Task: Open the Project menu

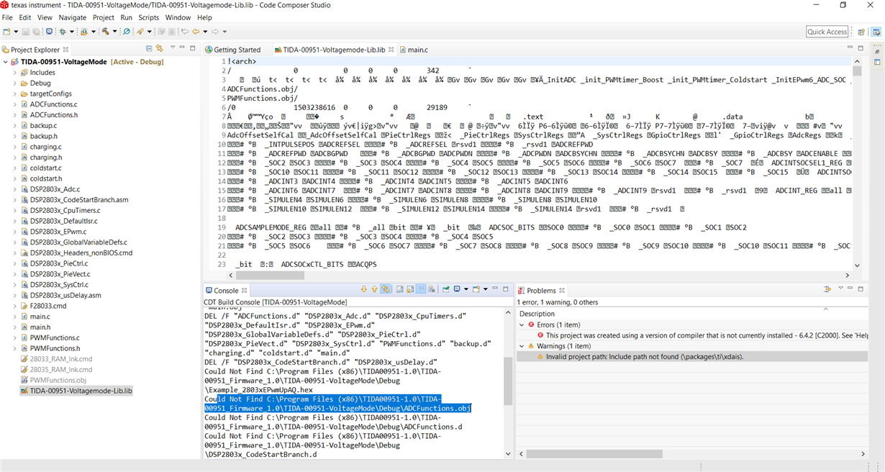Action: (104, 17)
